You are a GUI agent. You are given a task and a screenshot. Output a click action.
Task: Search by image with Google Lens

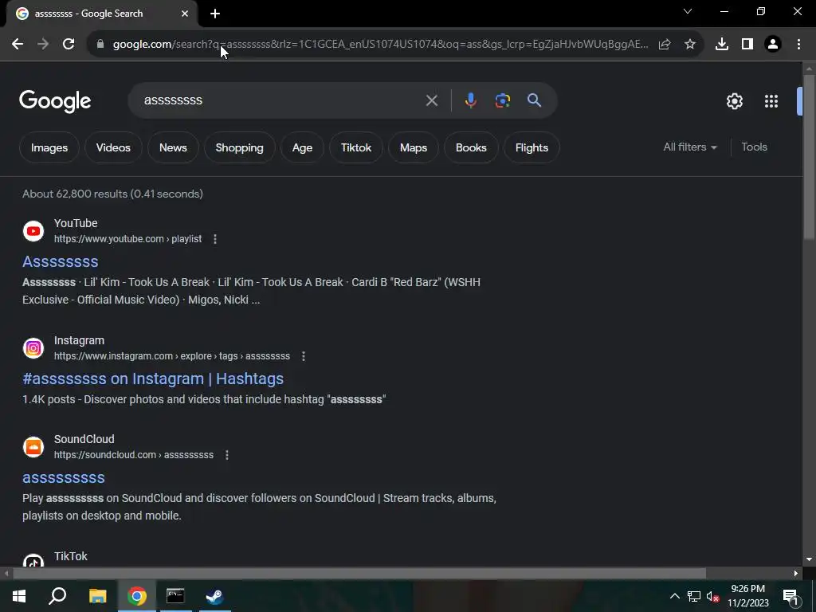[x=502, y=100]
